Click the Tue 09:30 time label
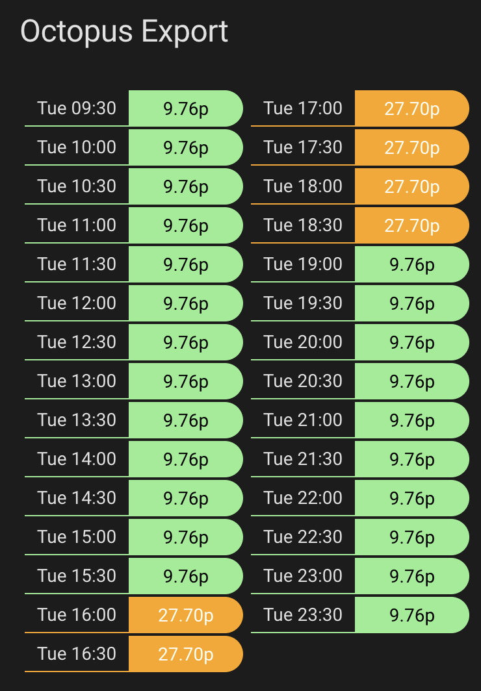Image resolution: width=481 pixels, height=691 pixels. tap(77, 108)
